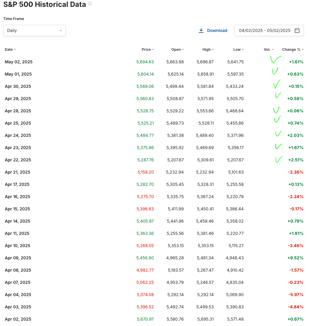Image resolution: width=309 pixels, height=326 pixels.
Task: Click the +2.51% change value
Action: click(x=296, y=160)
